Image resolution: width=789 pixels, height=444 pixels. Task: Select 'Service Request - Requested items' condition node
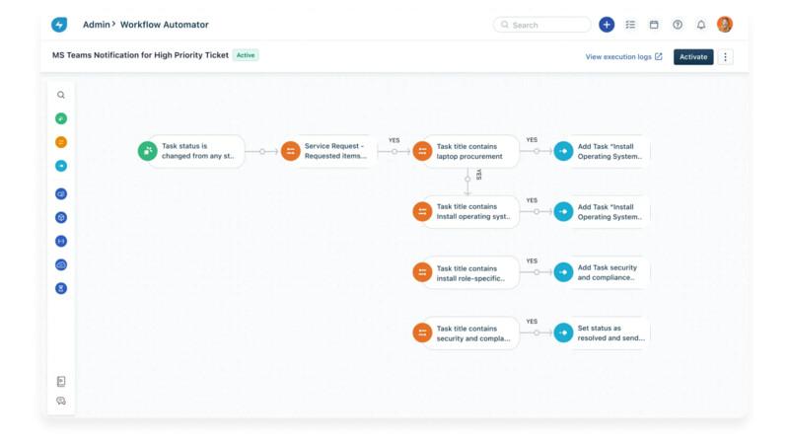click(x=328, y=151)
